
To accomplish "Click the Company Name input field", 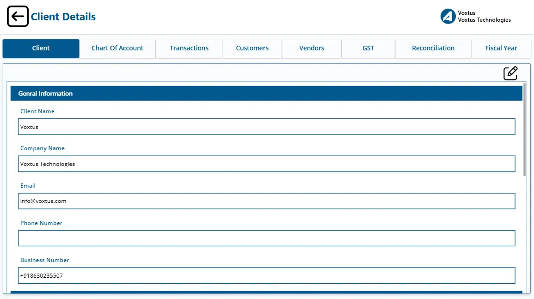I will [x=267, y=164].
